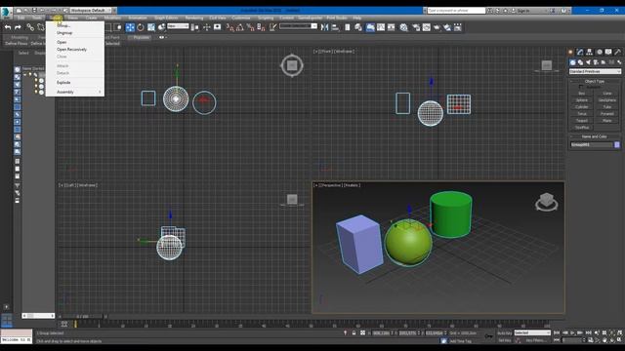Image resolution: width=625 pixels, height=351 pixels.
Task: Click the Sphere primitive button
Action: 582,100
